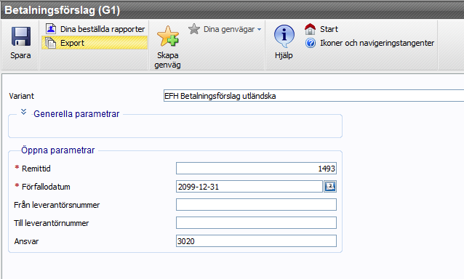Go to Start home
This screenshot has height=279, width=464.
[x=321, y=29]
